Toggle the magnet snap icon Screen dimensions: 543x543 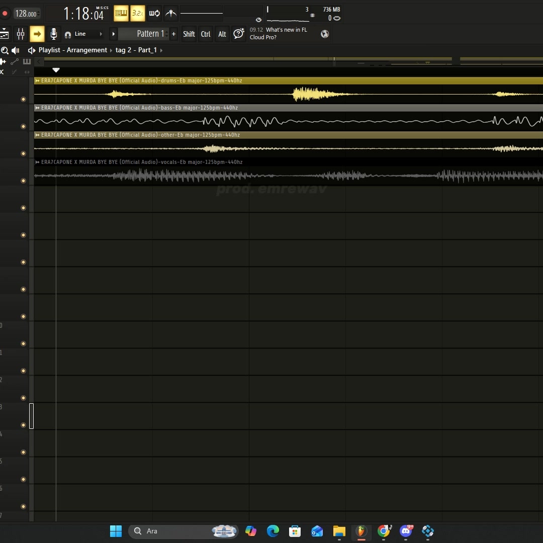coord(68,34)
